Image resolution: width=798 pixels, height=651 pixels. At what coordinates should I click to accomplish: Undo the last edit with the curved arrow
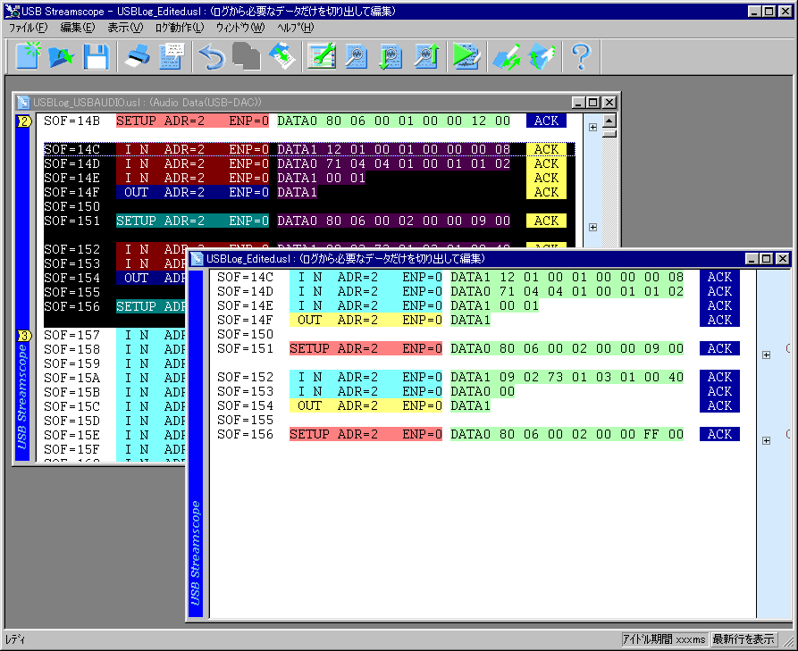click(212, 56)
